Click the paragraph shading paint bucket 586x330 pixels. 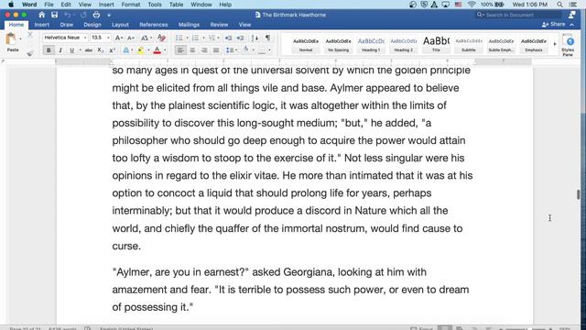[245, 49]
